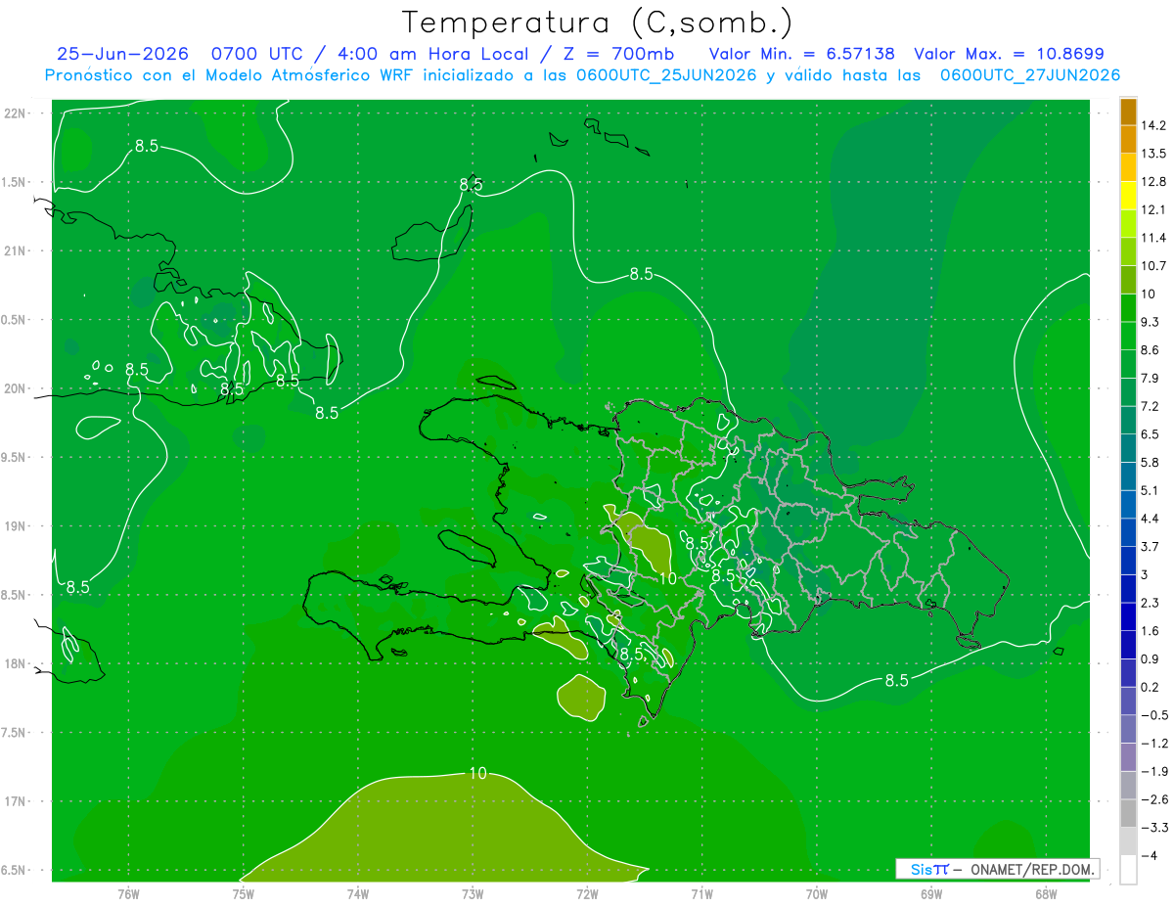Viewport: 1174px width, 907px height.
Task: Click the "18N" latitude axis label
Action: 17,663
